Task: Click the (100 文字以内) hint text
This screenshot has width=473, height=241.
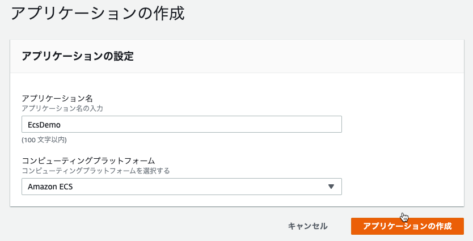Action: coord(44,140)
